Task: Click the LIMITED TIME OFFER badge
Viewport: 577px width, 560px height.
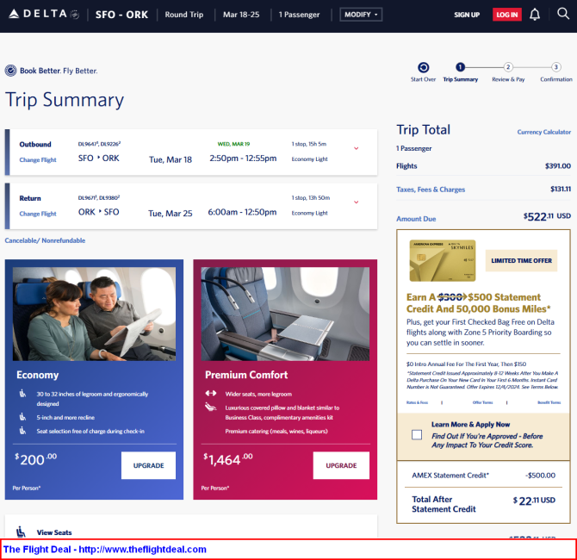Action: click(x=521, y=261)
